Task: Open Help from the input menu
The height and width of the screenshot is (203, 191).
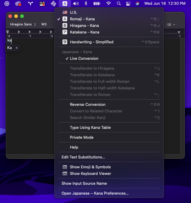Action: (x=109, y=147)
